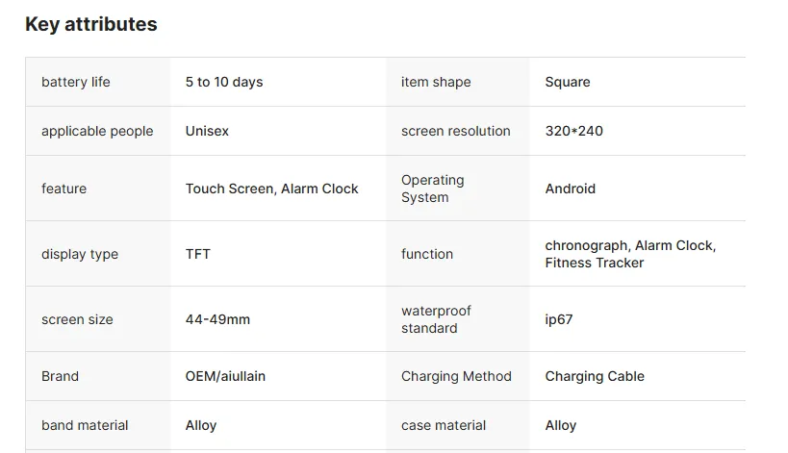Click the Charging Cable value

[x=595, y=376]
